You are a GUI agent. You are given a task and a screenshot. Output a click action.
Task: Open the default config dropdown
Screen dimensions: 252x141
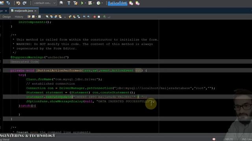click(x=44, y=3)
